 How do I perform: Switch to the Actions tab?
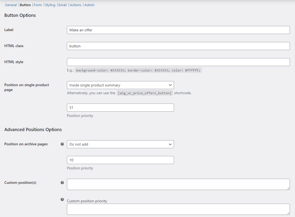pos(75,5)
